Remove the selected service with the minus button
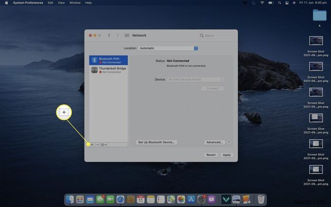 point(98,145)
